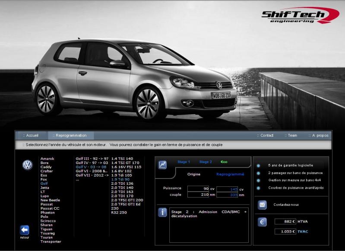345x251 pixels.
Task: Select the Bora model
Action: 44,163
